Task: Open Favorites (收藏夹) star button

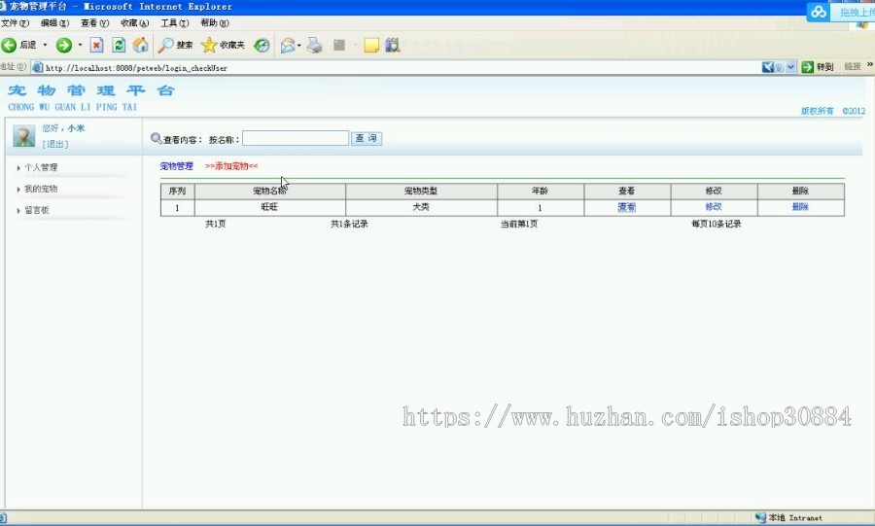Action: pyautogui.click(x=223, y=45)
